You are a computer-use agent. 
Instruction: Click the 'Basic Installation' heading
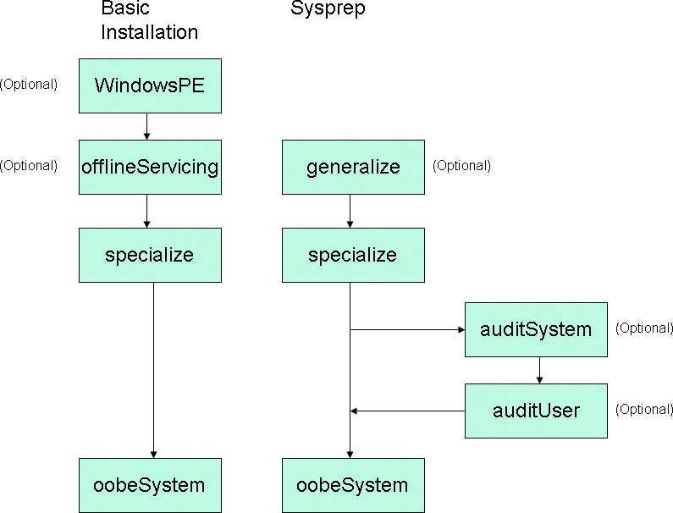(x=149, y=19)
